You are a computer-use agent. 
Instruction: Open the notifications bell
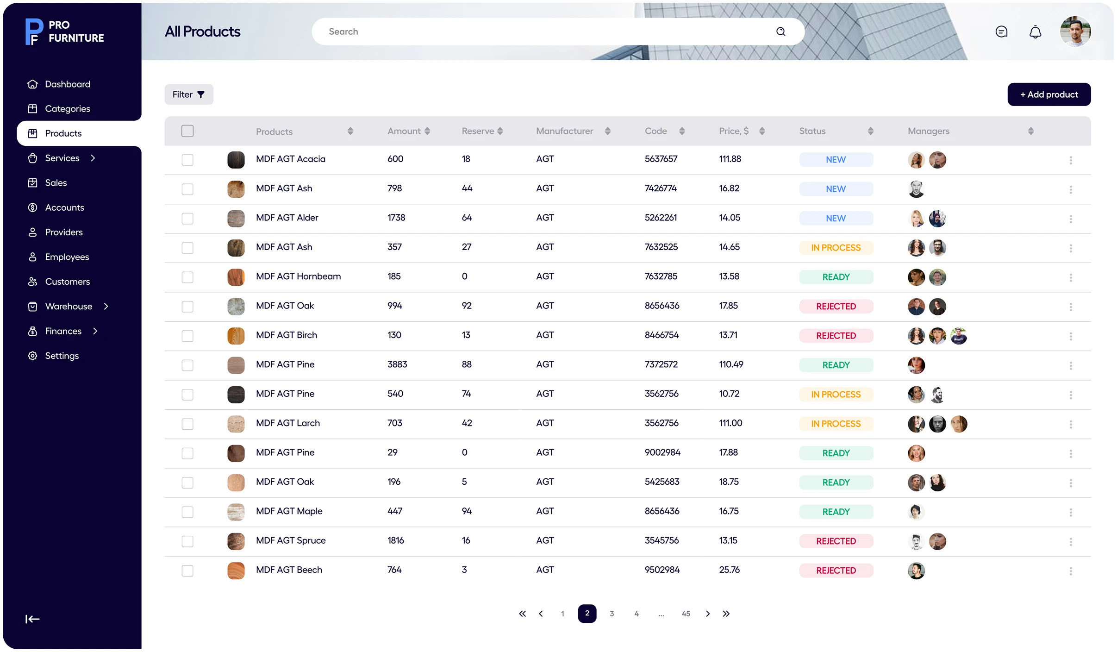[x=1035, y=31]
